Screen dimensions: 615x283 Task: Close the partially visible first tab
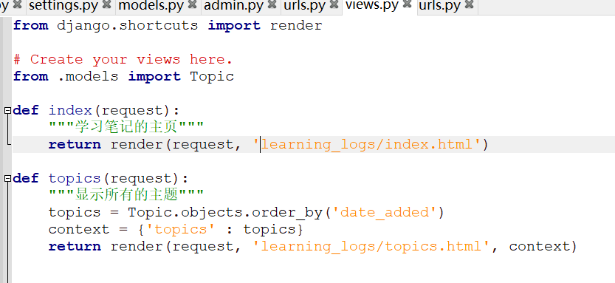(17, 4)
